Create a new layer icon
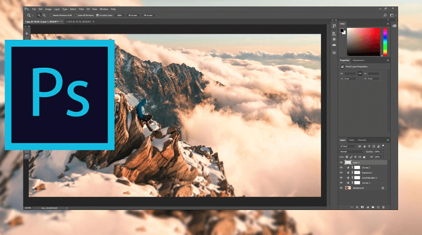422x235 pixels. (378, 207)
